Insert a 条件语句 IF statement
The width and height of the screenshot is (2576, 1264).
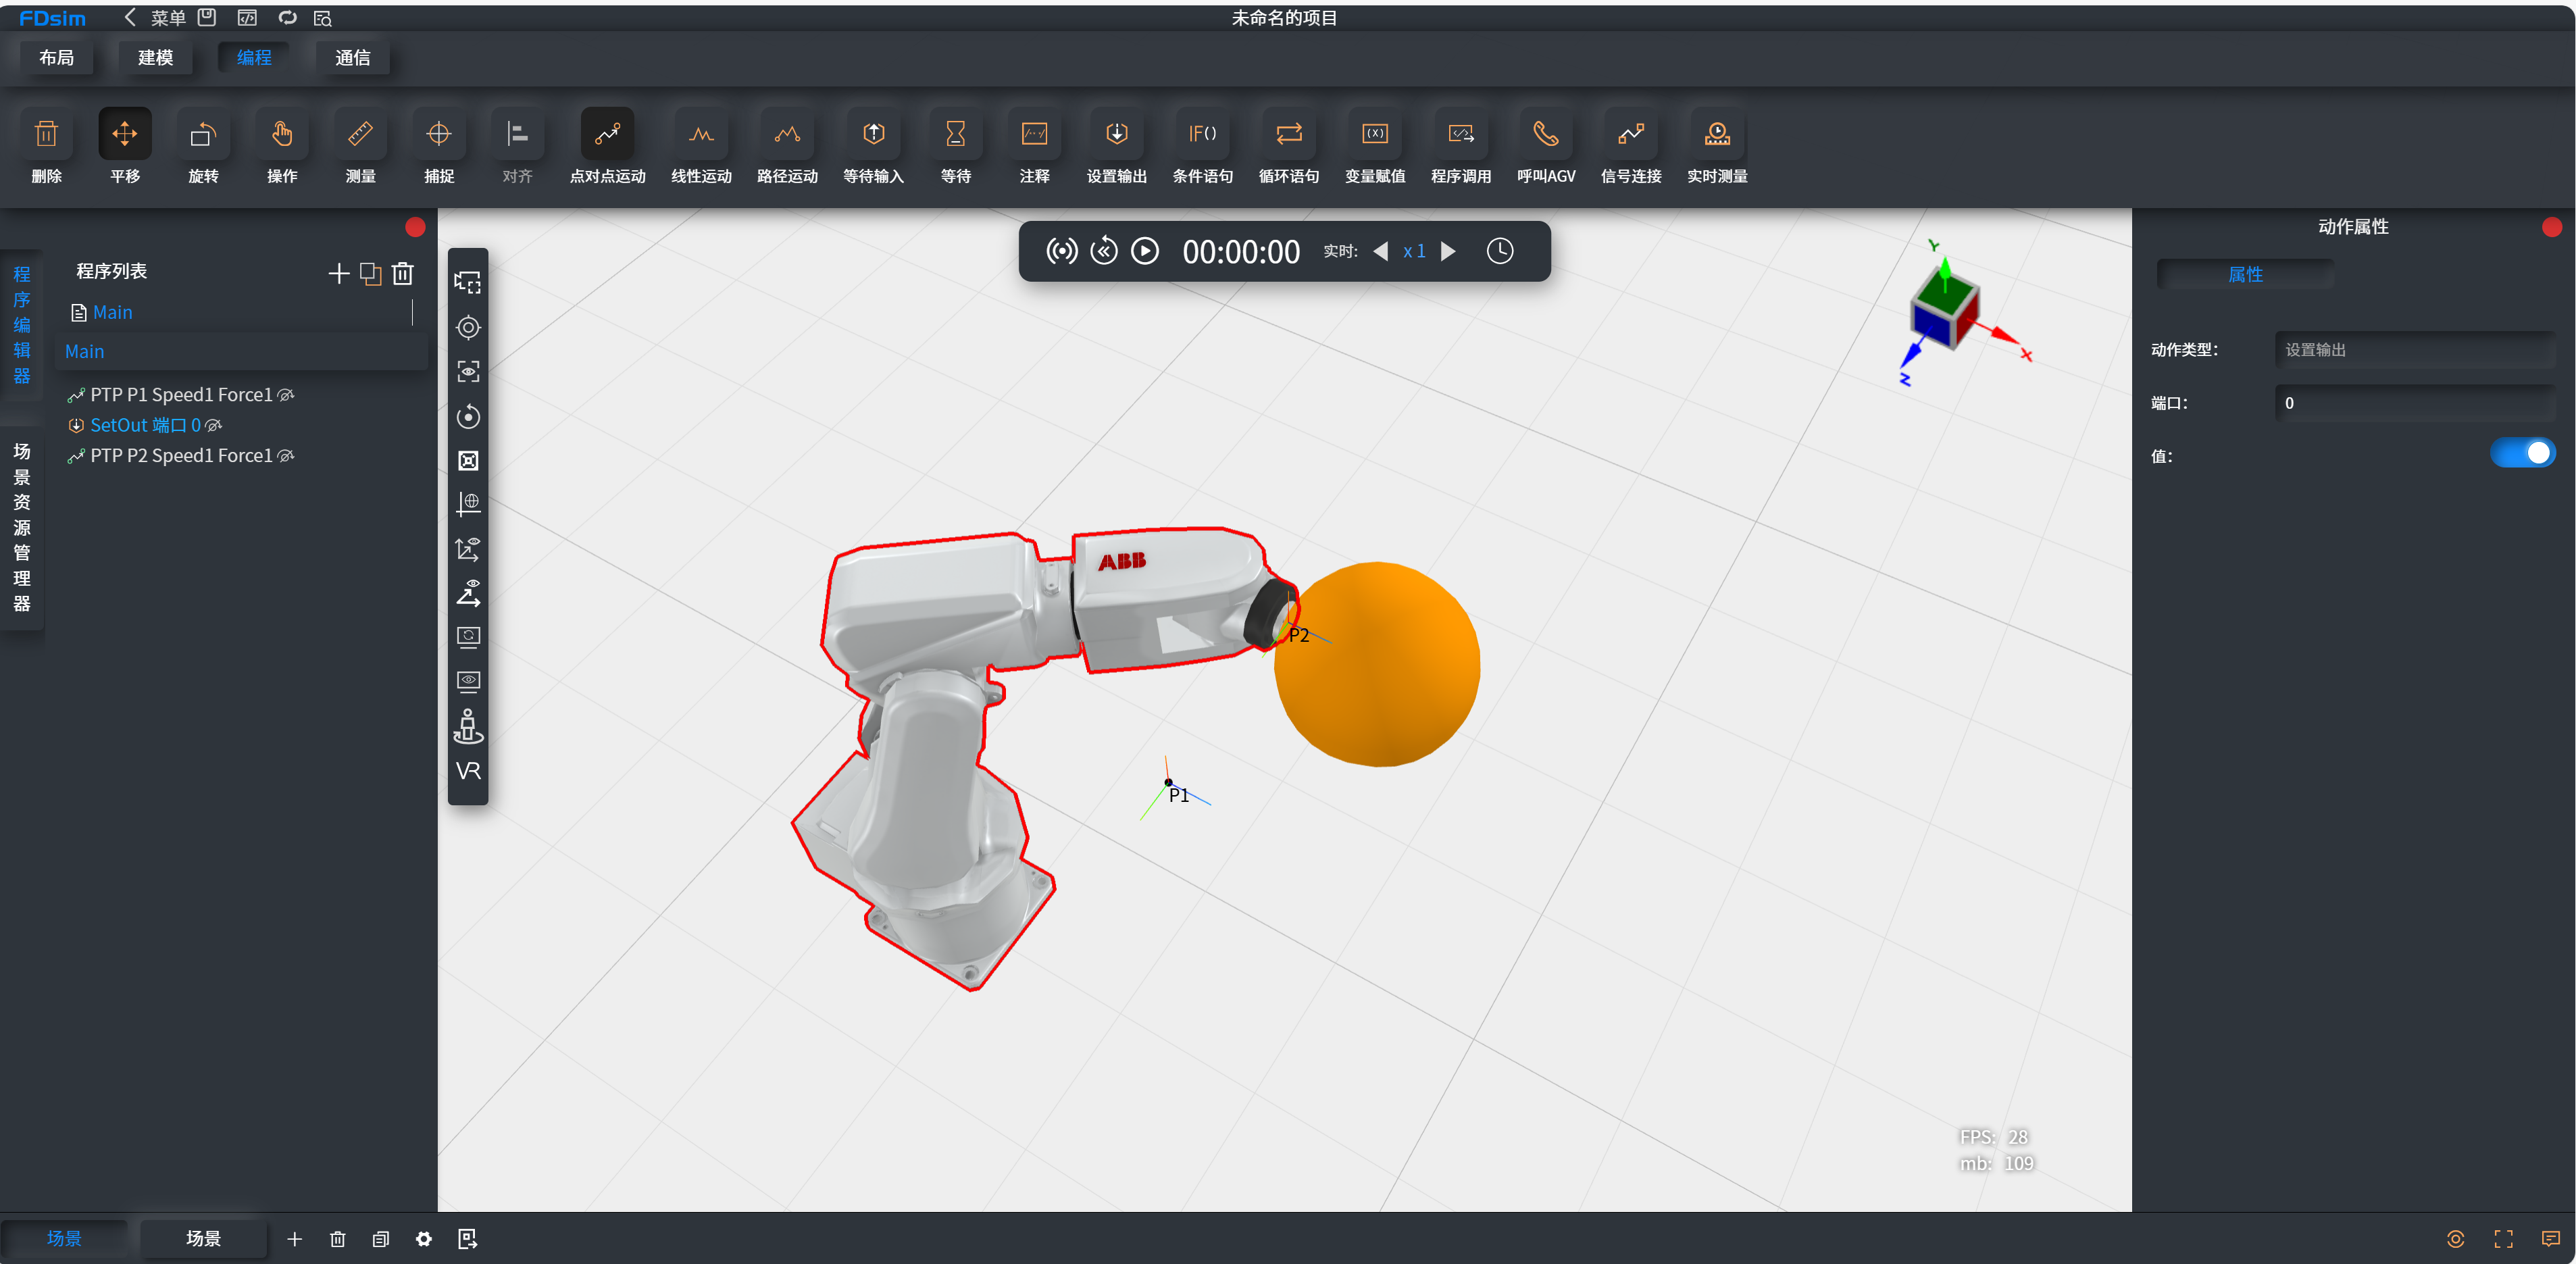point(1202,135)
